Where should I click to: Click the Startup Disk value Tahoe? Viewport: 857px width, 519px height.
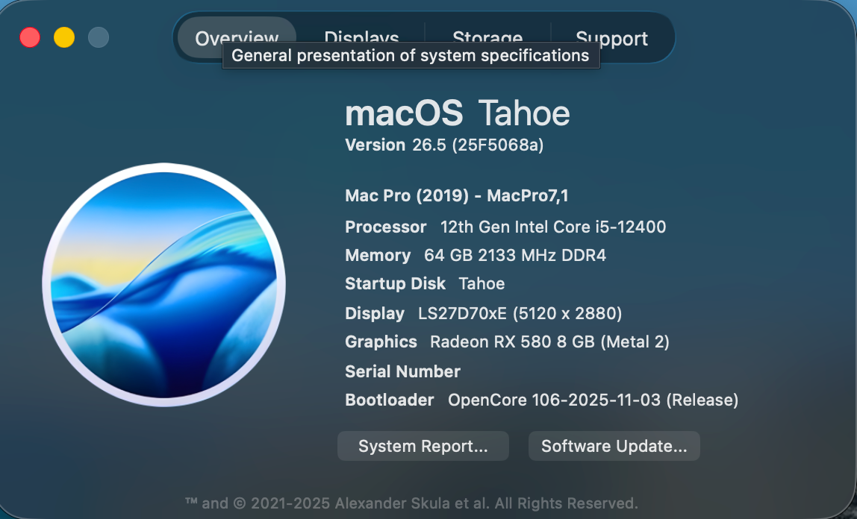(x=482, y=283)
